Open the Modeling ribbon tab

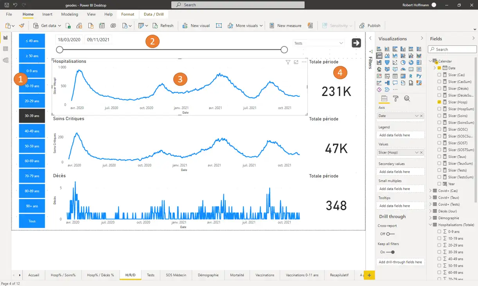[70, 14]
